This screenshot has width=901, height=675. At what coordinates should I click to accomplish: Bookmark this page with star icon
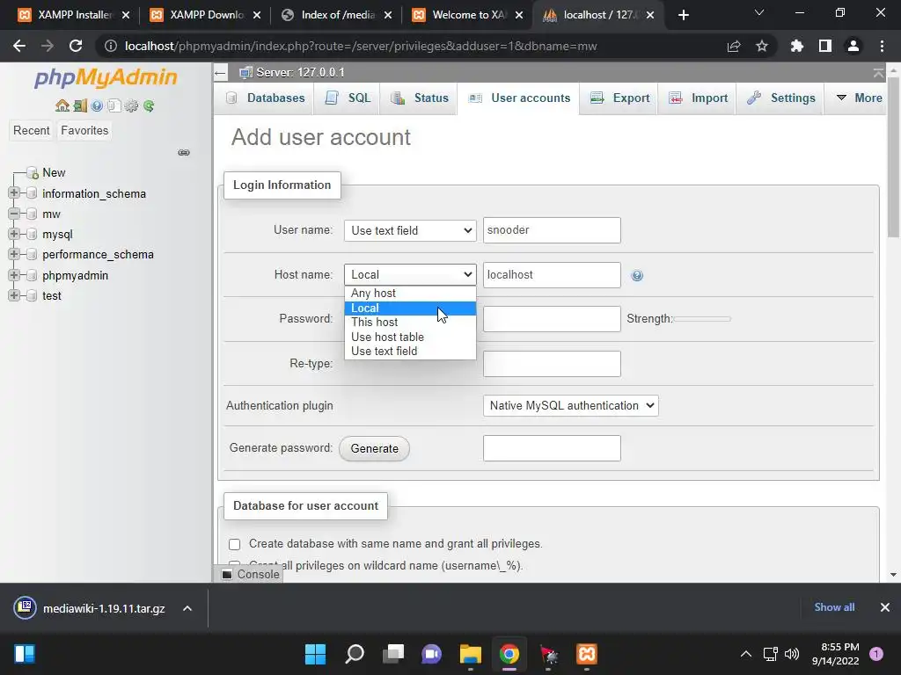pyautogui.click(x=762, y=46)
